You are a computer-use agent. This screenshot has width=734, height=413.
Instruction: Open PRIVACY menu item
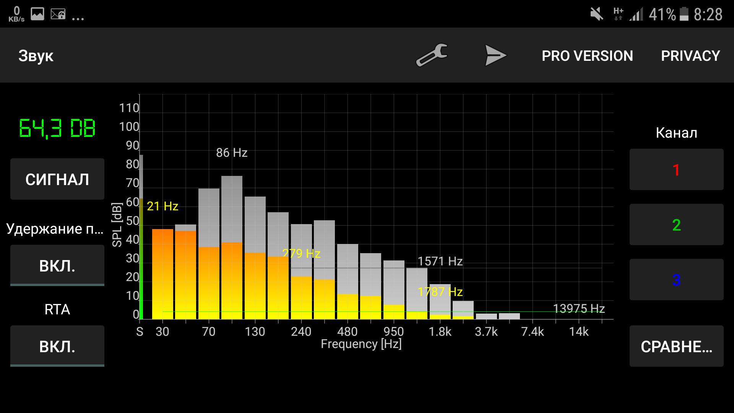[x=690, y=56]
